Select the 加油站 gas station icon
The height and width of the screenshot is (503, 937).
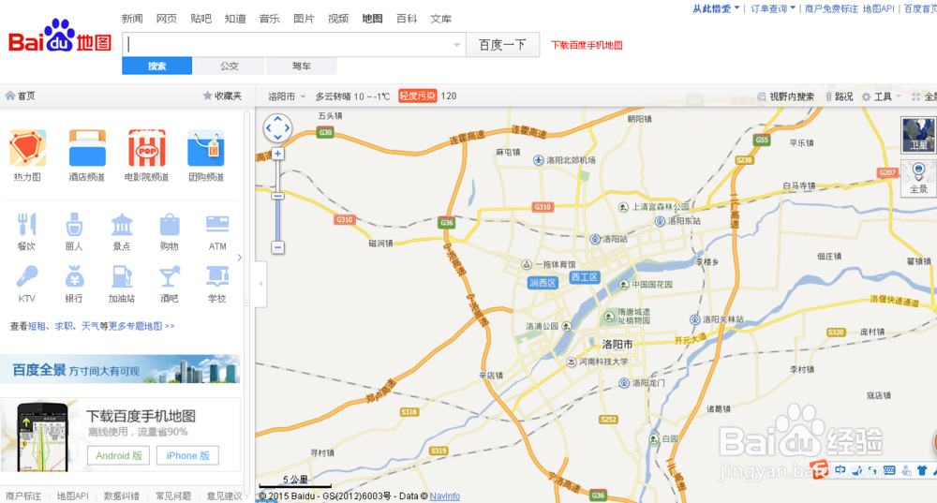click(x=121, y=276)
